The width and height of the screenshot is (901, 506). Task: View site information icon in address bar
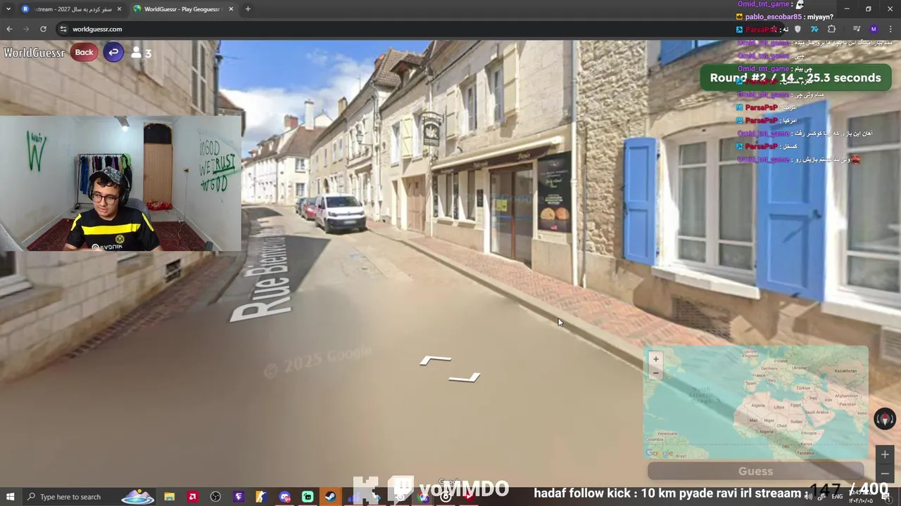63,29
